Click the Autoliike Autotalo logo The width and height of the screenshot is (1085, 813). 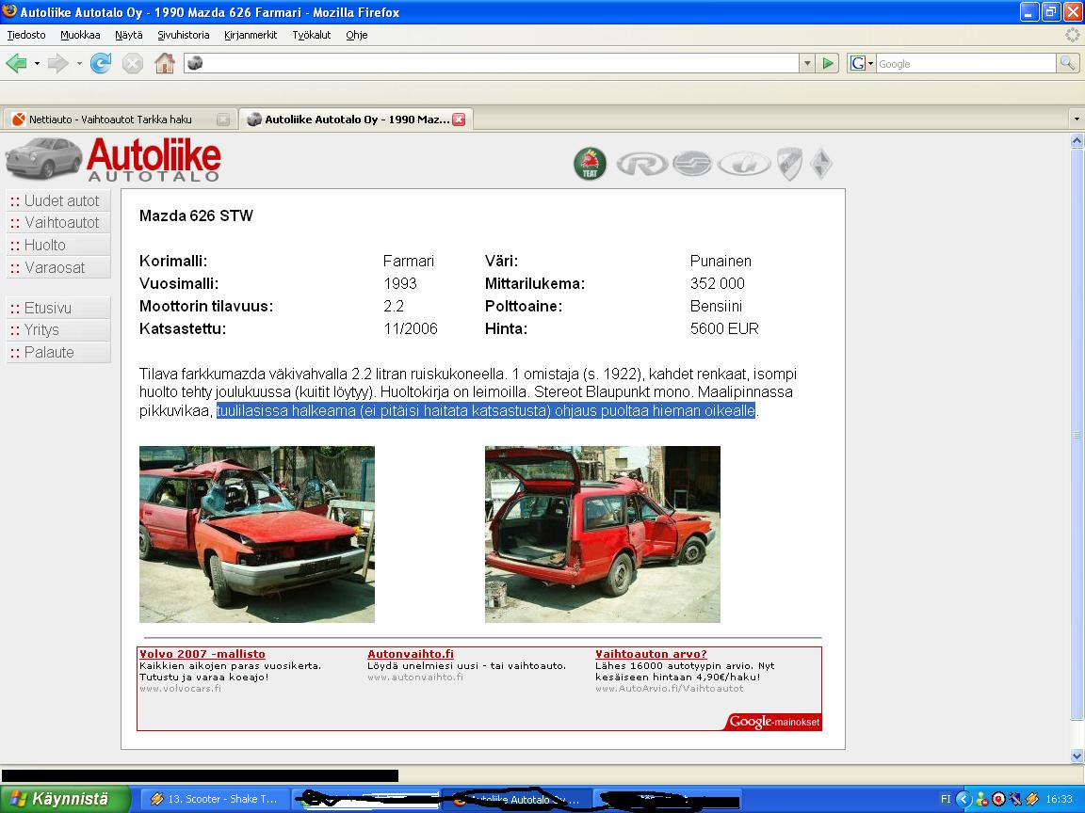click(113, 159)
